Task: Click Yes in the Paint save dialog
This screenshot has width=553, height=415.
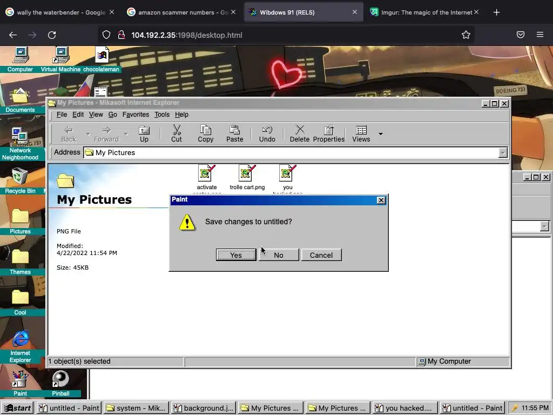Action: [236, 255]
